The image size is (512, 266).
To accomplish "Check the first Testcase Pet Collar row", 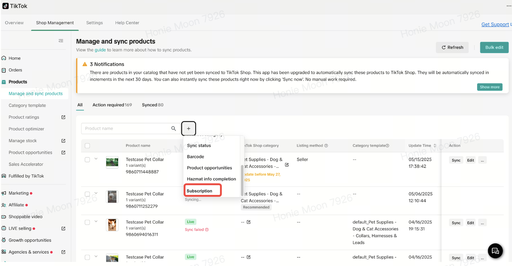I will click(87, 160).
